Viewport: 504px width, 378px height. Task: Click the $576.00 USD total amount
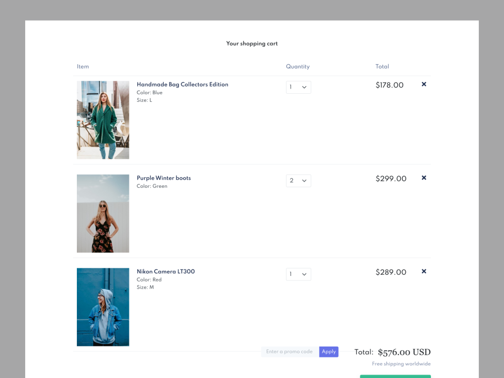404,352
